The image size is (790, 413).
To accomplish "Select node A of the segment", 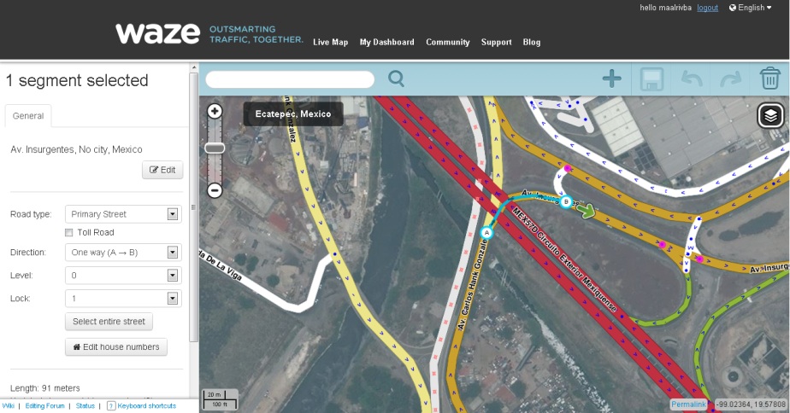I will tap(486, 233).
